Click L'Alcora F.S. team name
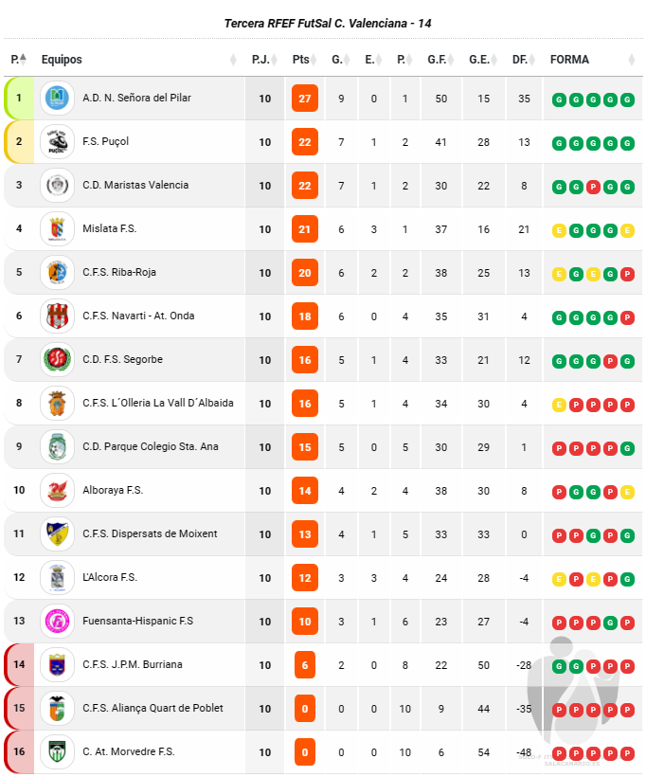Image resolution: width=646 pixels, height=777 pixels. point(110,577)
